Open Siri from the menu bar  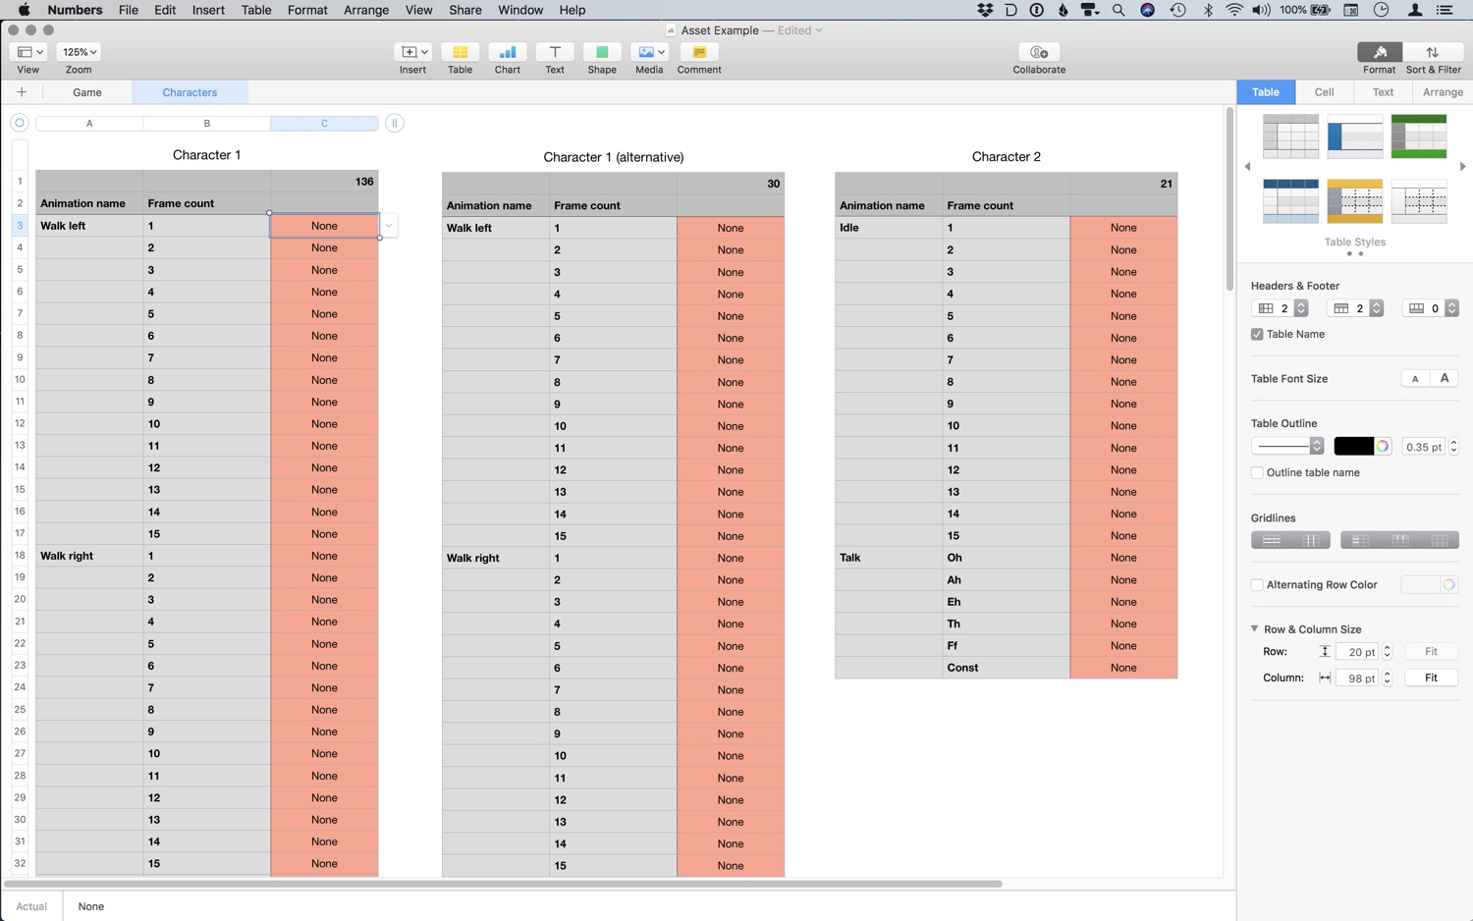pyautogui.click(x=1147, y=10)
